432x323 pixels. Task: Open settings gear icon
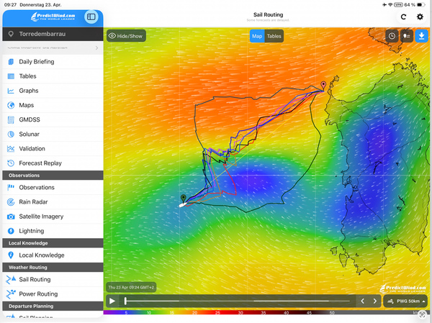tap(420, 17)
